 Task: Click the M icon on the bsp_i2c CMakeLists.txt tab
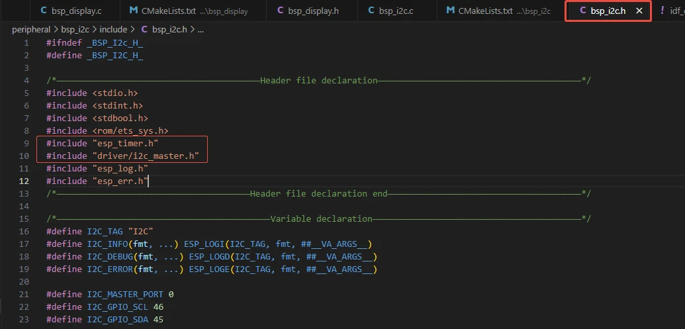(x=451, y=11)
